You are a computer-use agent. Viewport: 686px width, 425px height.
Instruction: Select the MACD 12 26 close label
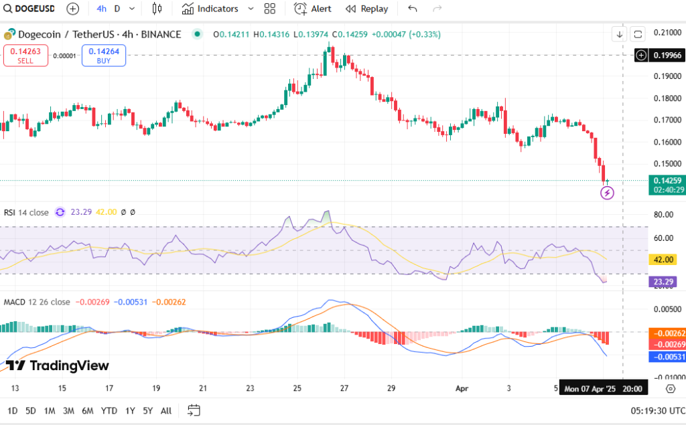point(37,302)
